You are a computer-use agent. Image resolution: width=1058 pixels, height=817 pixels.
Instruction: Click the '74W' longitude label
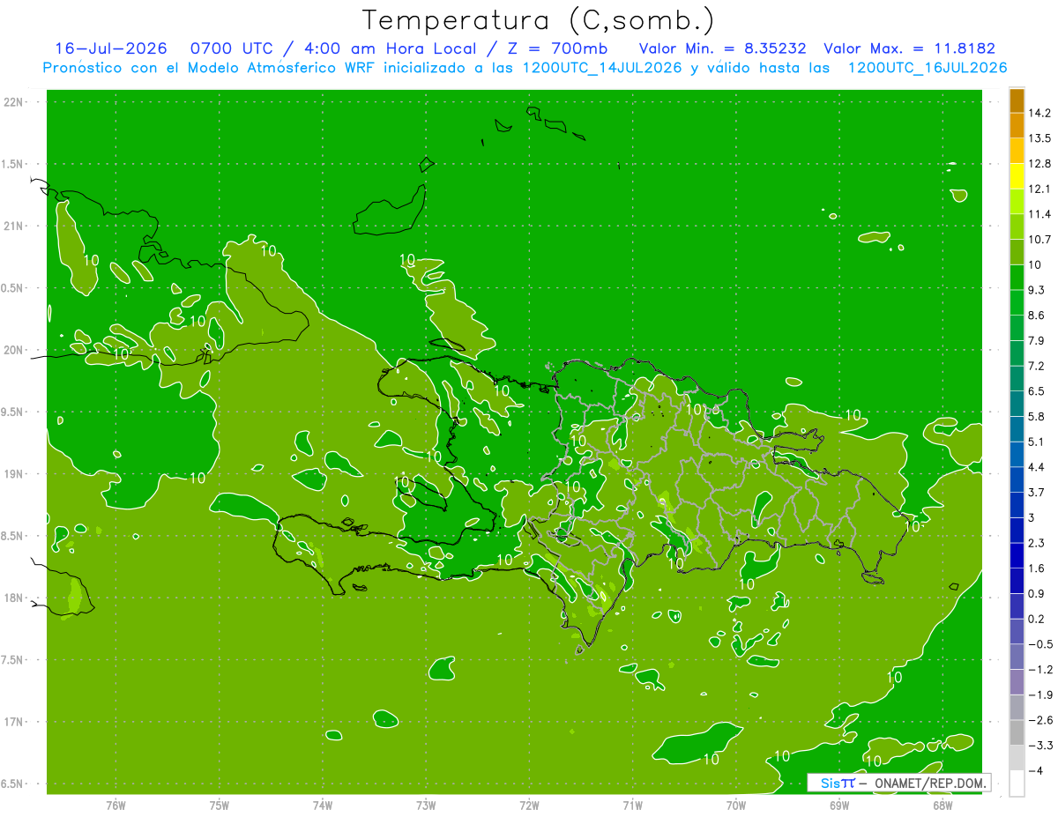point(323,806)
